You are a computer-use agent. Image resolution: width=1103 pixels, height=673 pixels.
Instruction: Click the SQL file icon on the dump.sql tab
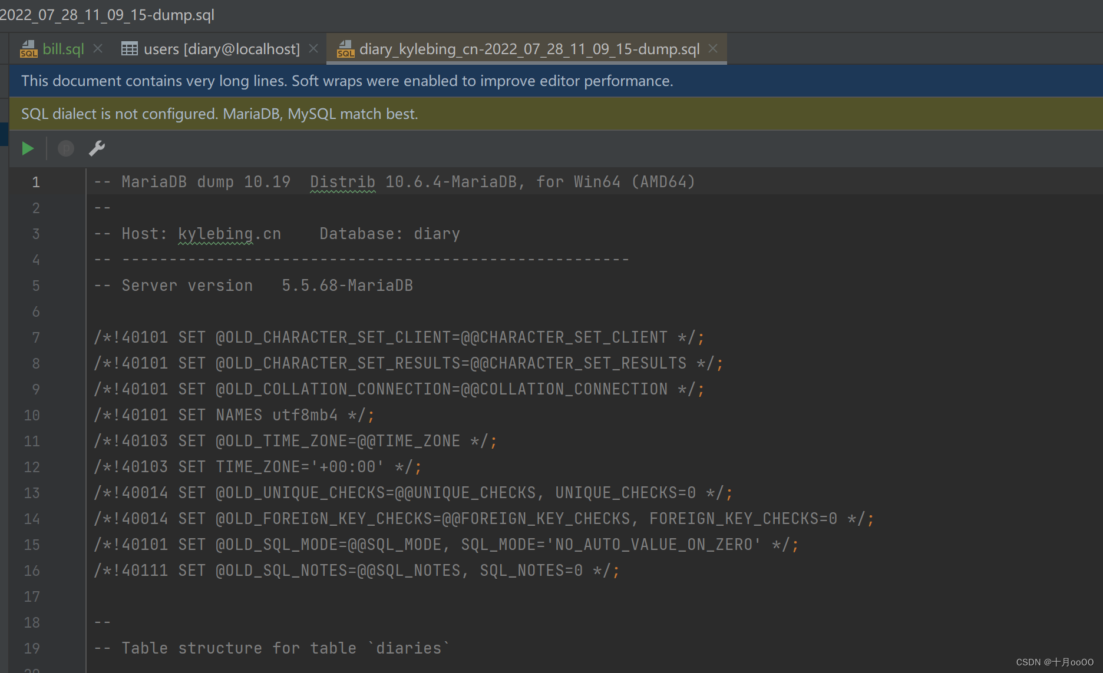click(345, 49)
